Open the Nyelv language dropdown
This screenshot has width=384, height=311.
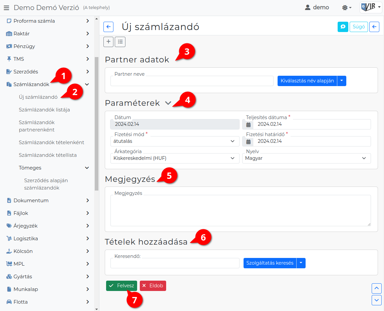coord(306,159)
